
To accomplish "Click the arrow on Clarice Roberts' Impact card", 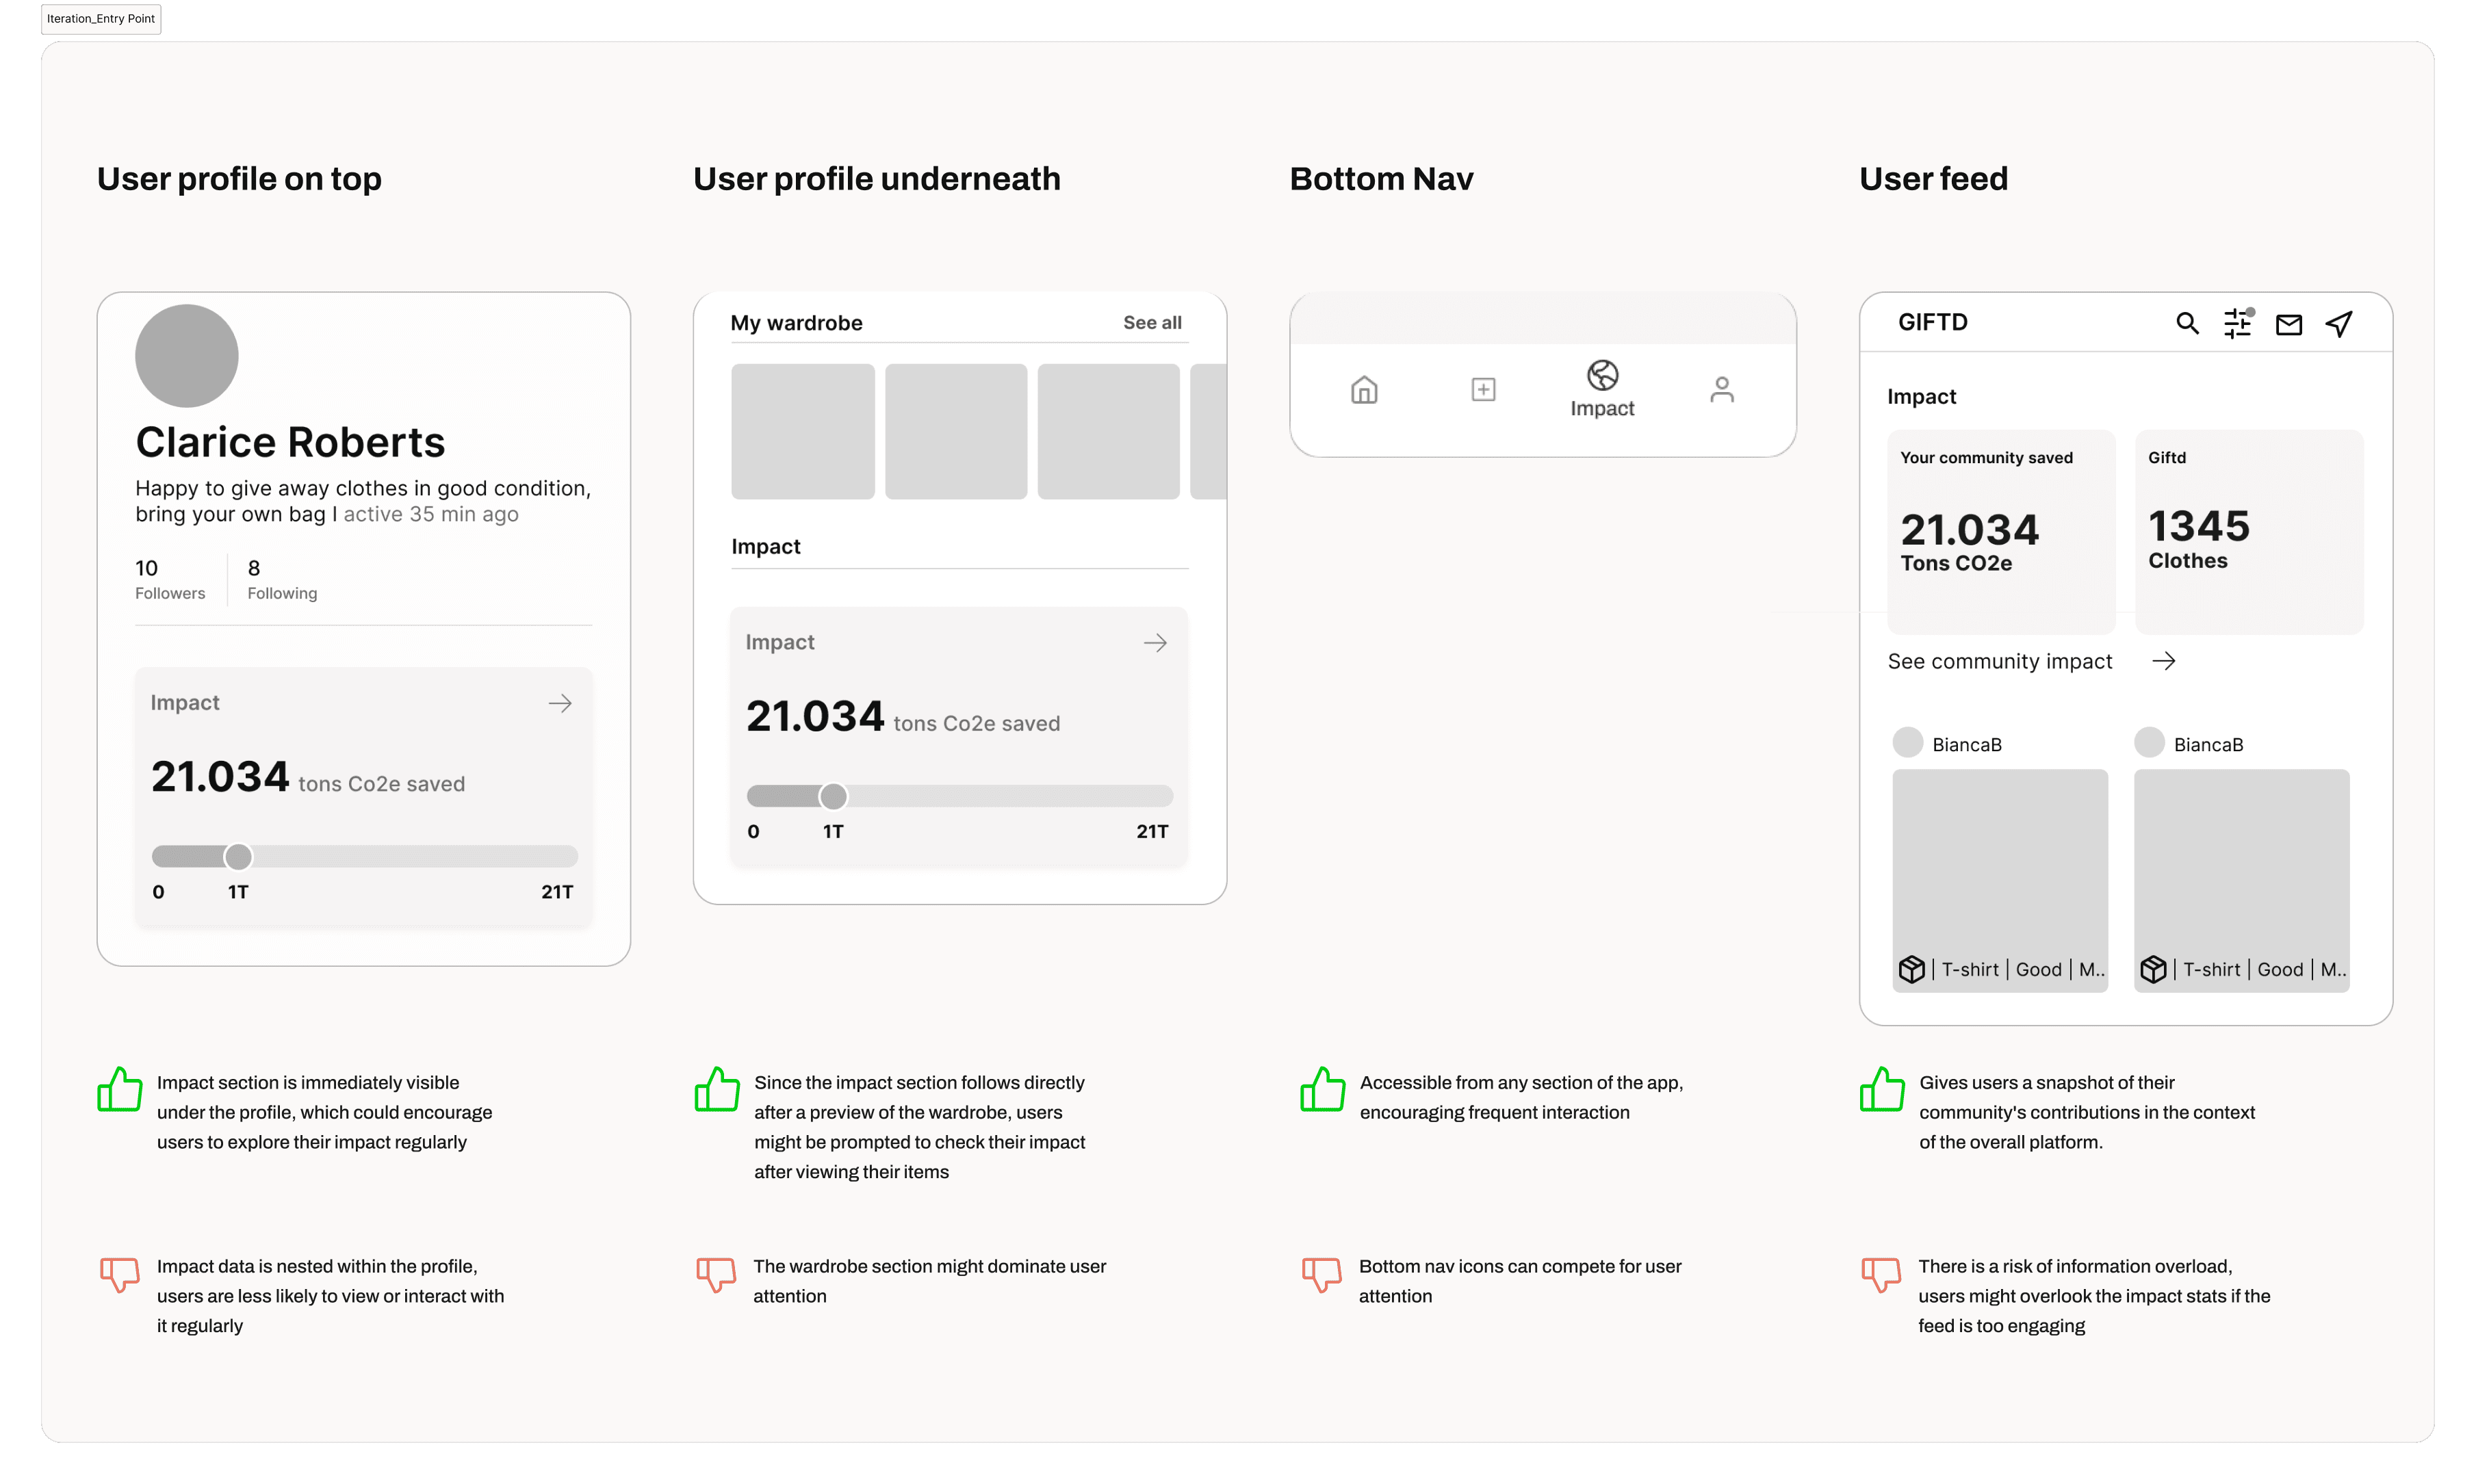I will point(560,703).
